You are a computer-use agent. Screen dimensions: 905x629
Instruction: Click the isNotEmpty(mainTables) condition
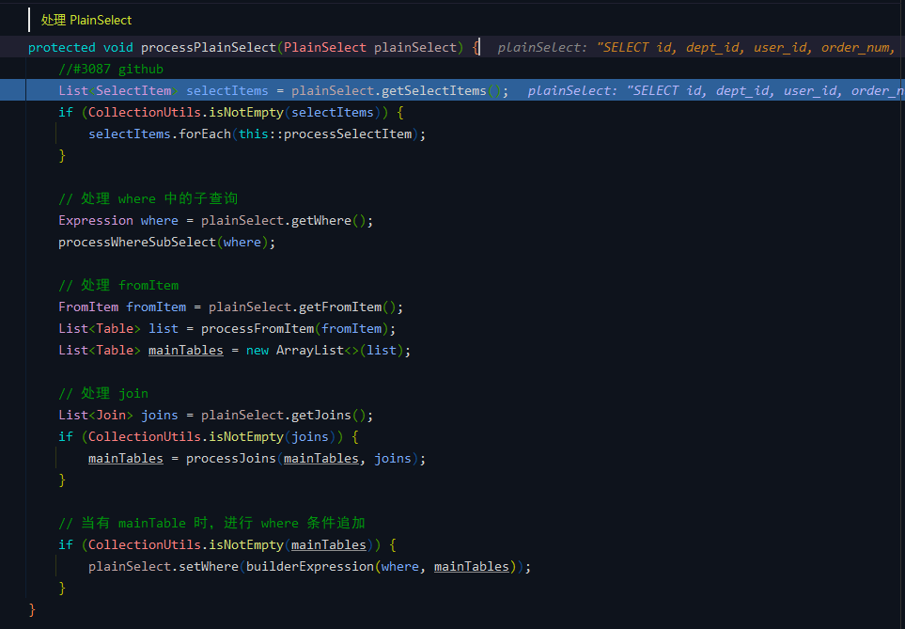point(291,544)
